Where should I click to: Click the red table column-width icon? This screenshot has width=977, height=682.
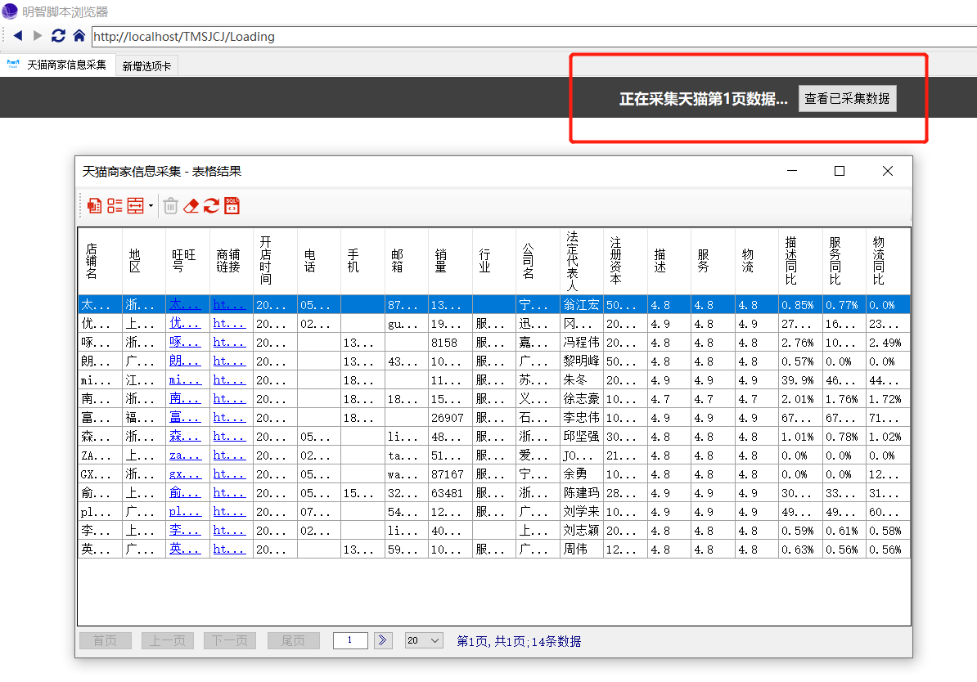(135, 205)
